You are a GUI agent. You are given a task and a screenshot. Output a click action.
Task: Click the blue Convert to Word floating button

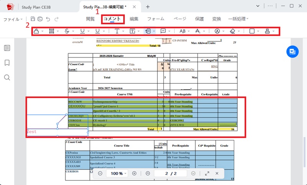click(292, 52)
